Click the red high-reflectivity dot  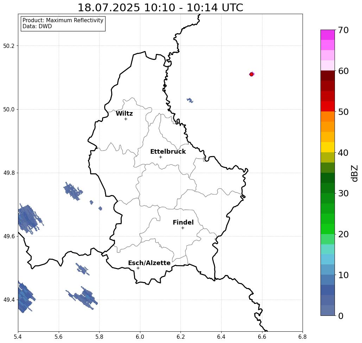point(252,74)
